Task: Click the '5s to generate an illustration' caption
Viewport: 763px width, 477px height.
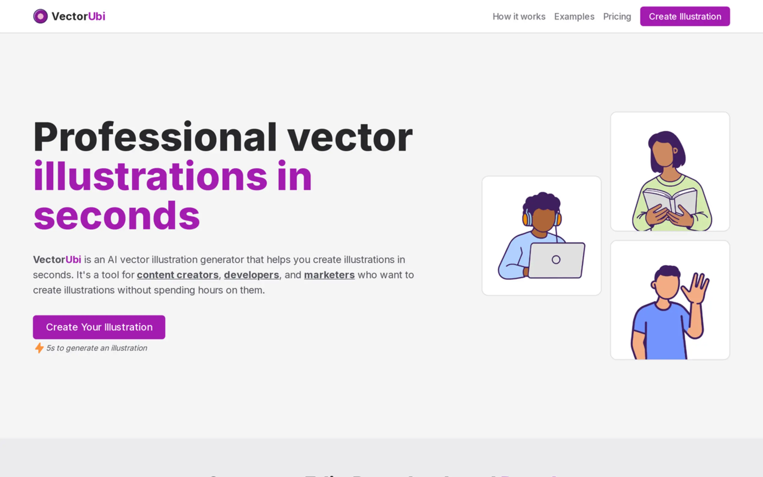Action: coord(96,348)
